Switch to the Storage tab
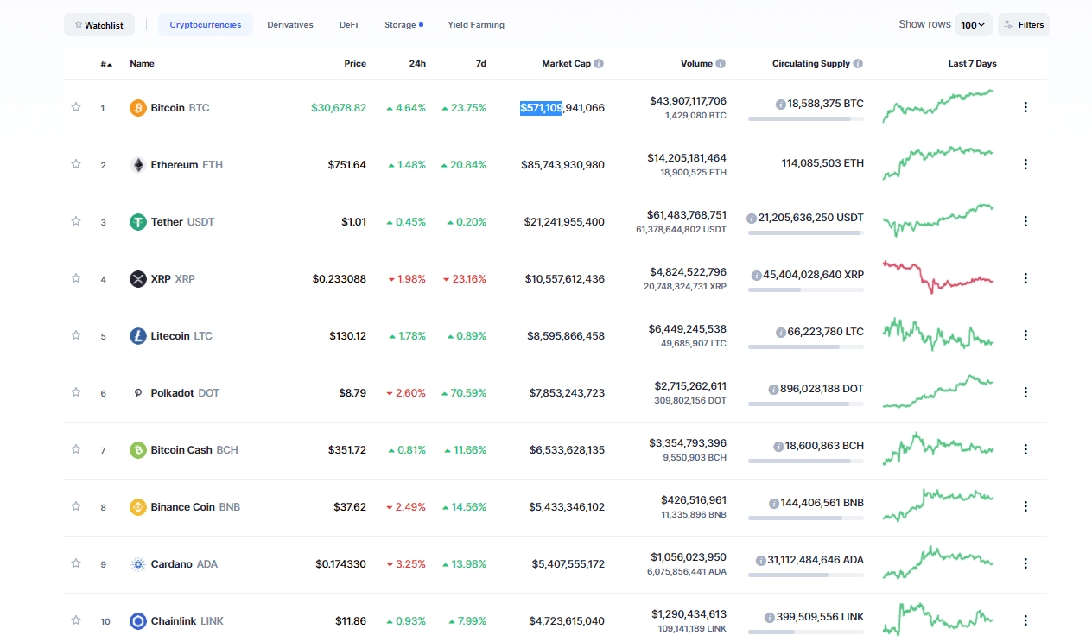Screen dimensions: 1092x642 (403, 25)
